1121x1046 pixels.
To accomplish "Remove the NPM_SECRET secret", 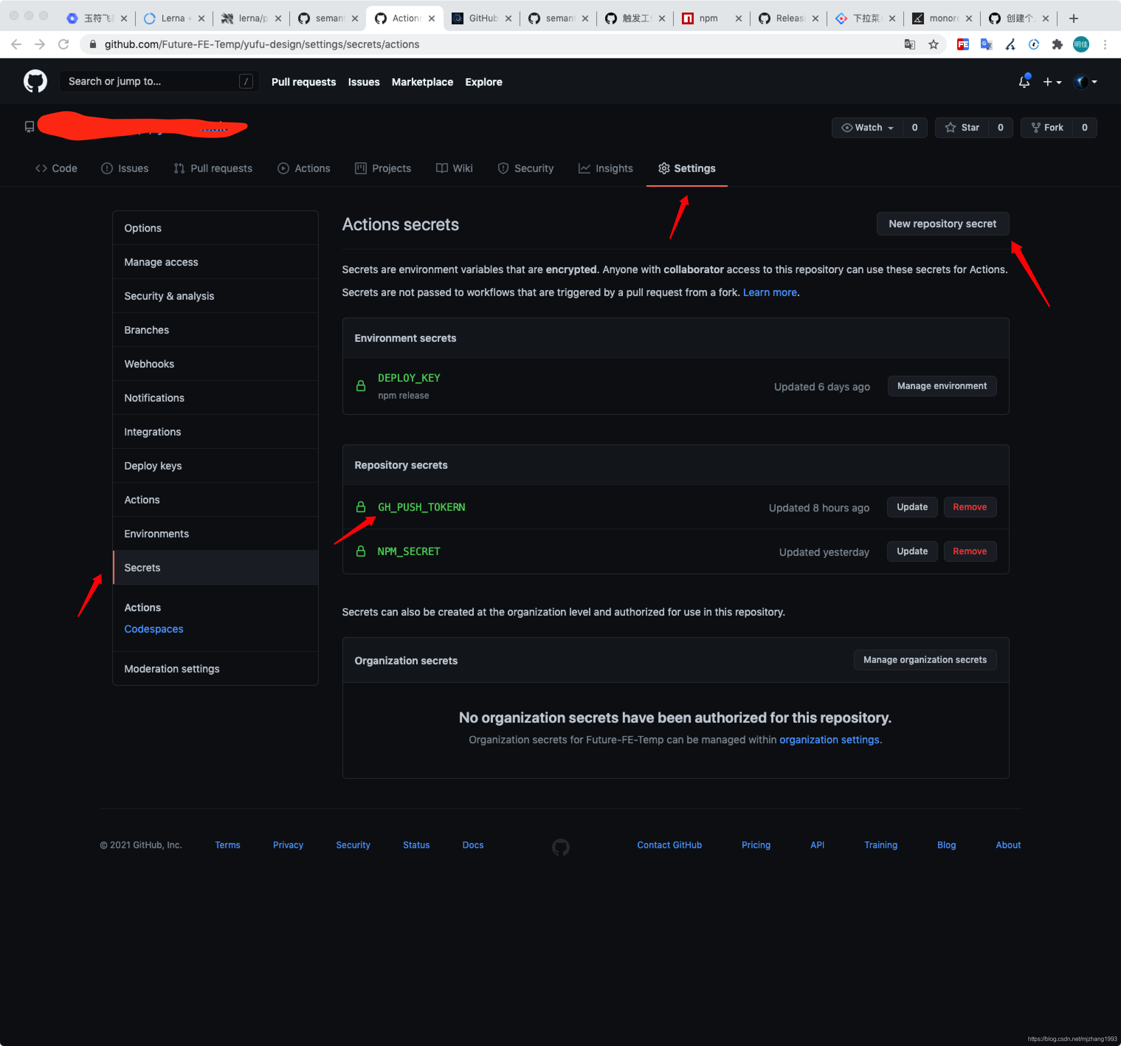I will pos(969,551).
